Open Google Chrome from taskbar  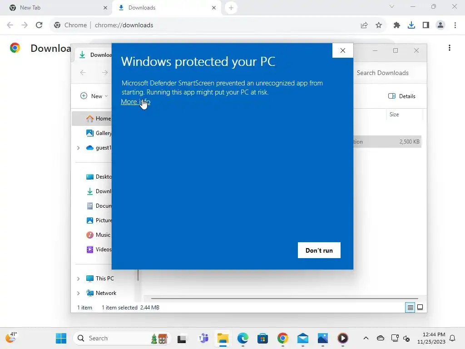click(283, 338)
